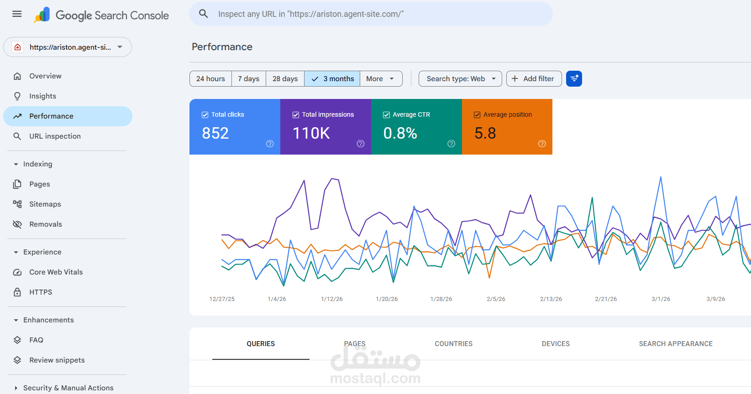751x394 pixels.
Task: Open the Search type: Web dropdown
Action: [x=460, y=79]
